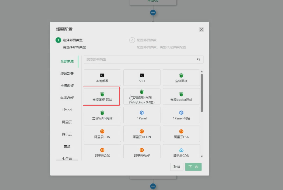Choose the 宝塔面板 deployment option
The height and width of the screenshot is (190, 283).
pyautogui.click(x=181, y=77)
